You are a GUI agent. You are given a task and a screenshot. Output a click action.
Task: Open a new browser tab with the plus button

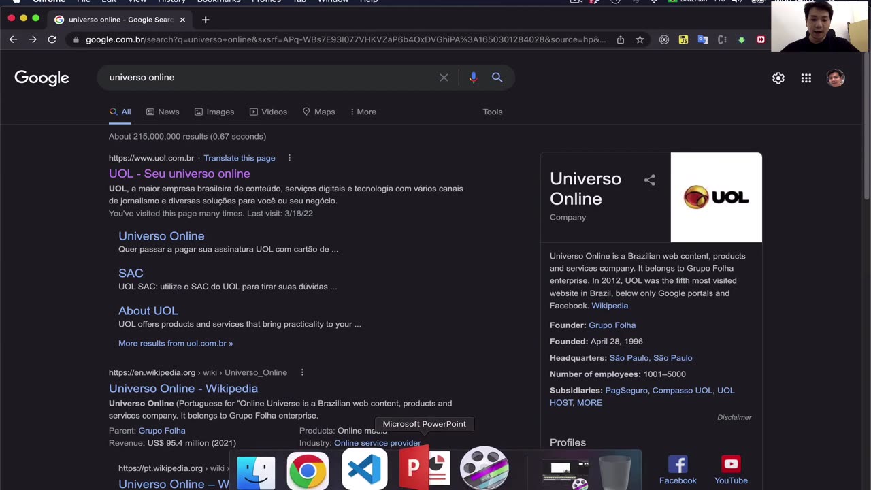(x=206, y=20)
